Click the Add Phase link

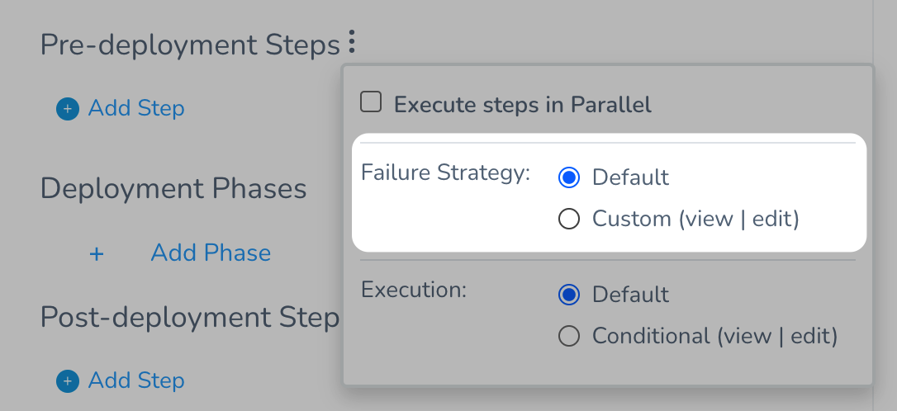click(x=211, y=253)
